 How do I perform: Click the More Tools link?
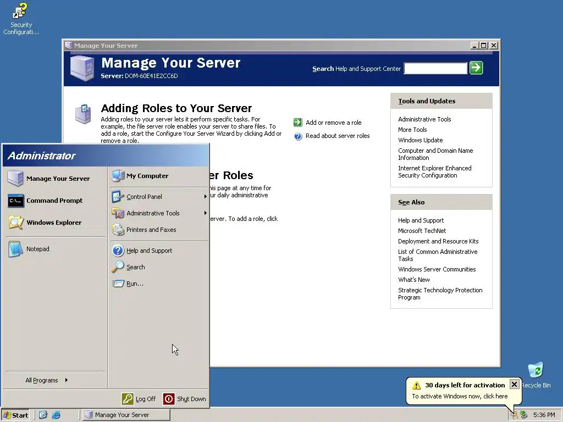click(412, 130)
